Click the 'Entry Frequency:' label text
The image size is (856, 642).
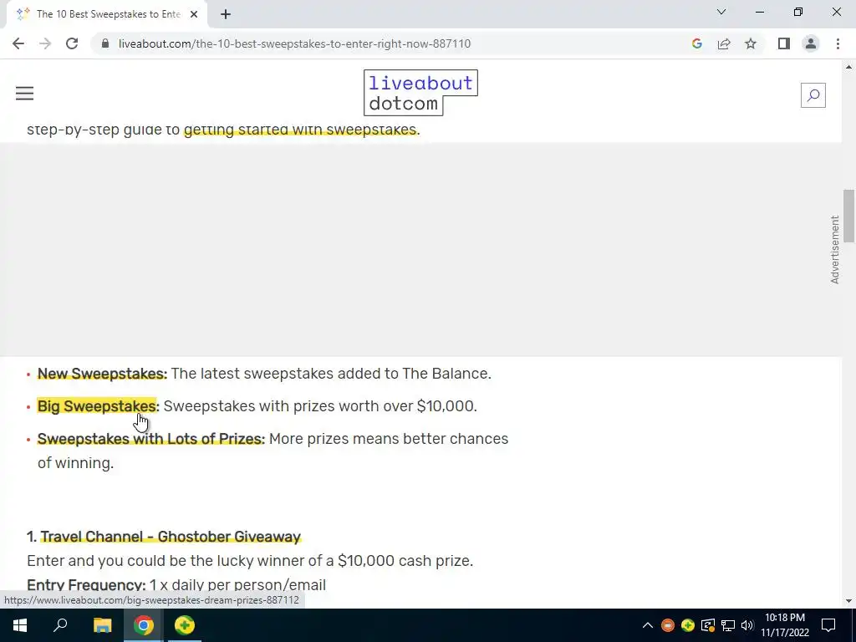point(86,585)
